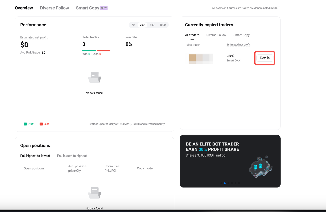The width and height of the screenshot is (326, 212).
Task: Click the NEW badge beside Smart Copy
Action: tap(104, 8)
